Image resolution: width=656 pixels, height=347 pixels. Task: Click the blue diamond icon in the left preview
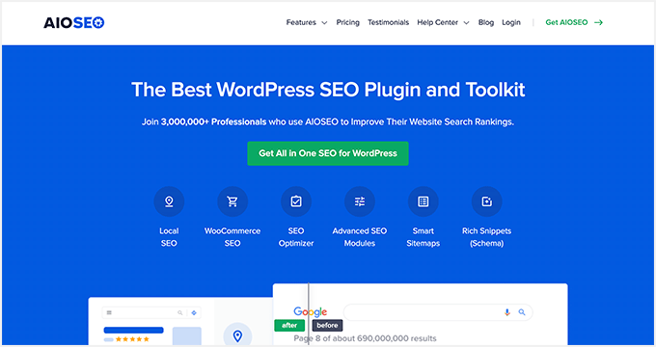click(194, 312)
